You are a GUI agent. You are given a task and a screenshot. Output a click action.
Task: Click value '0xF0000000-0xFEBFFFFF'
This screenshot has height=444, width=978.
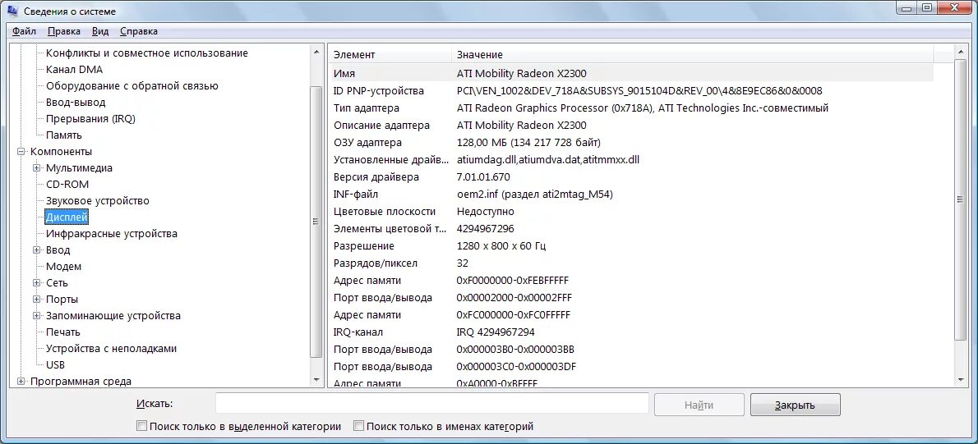coord(513,280)
